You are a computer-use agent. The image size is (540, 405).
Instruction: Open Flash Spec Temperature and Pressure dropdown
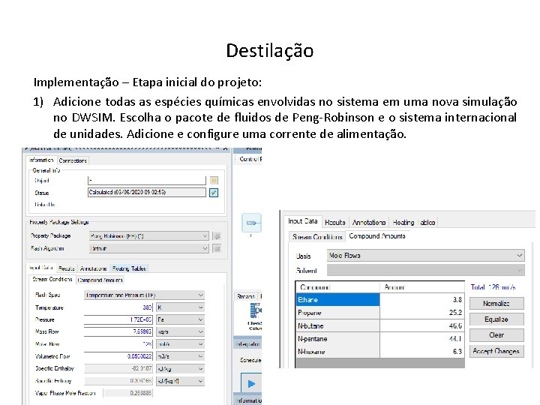(x=144, y=295)
